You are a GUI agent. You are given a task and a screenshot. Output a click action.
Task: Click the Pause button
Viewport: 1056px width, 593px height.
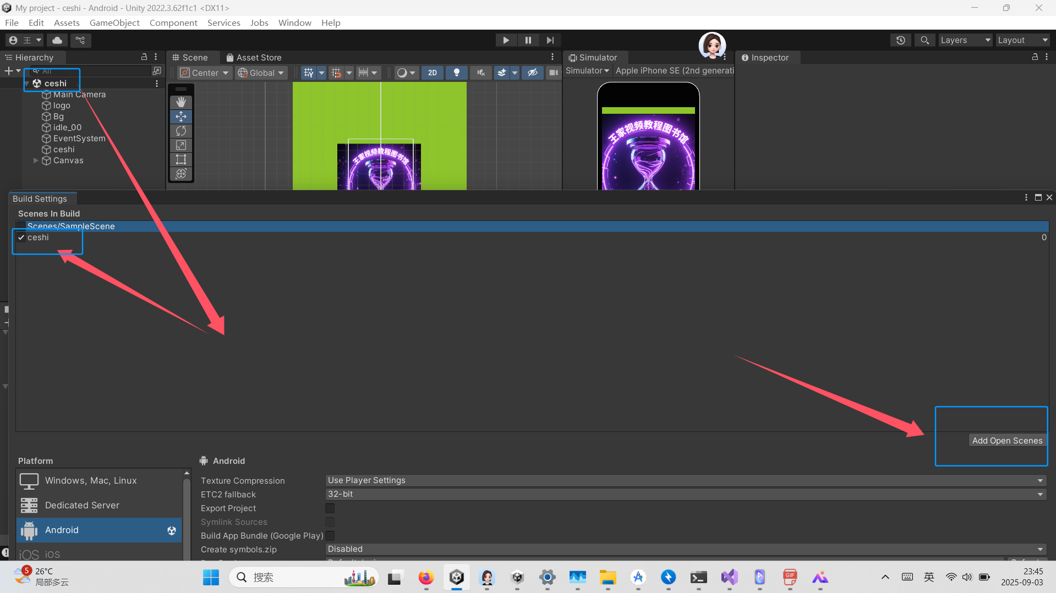point(528,40)
